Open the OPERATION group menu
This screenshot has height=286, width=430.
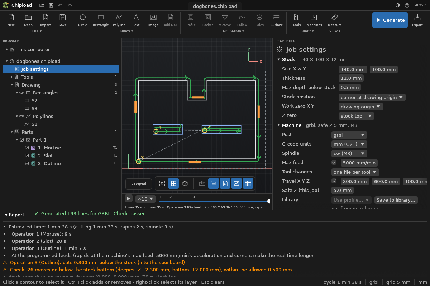pos(233,31)
